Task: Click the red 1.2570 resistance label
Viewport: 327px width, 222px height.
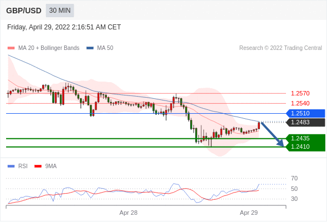Action: (x=300, y=93)
